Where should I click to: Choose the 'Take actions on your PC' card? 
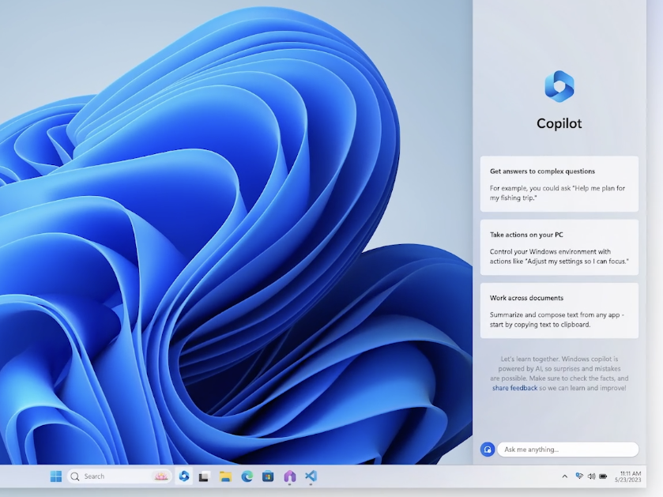pos(559,247)
